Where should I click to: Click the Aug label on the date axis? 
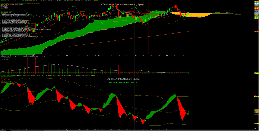[x=34, y=55]
